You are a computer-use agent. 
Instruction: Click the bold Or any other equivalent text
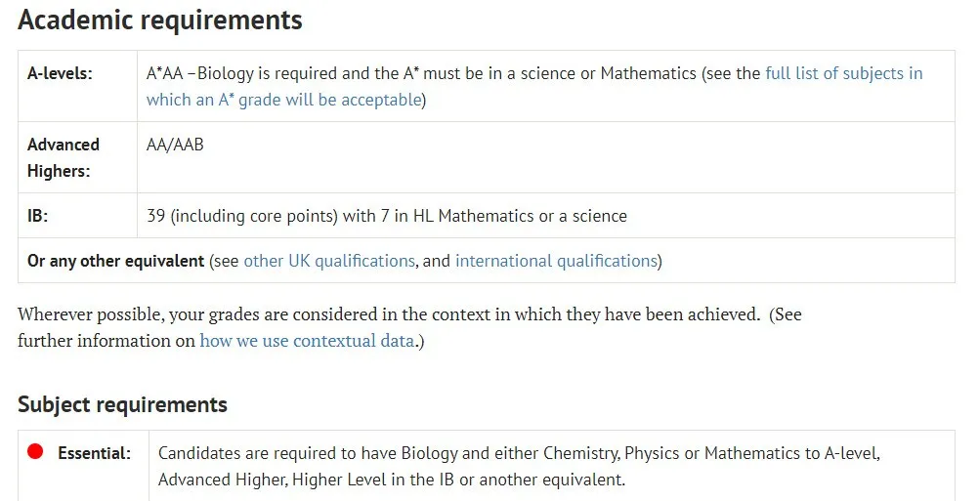click(115, 261)
